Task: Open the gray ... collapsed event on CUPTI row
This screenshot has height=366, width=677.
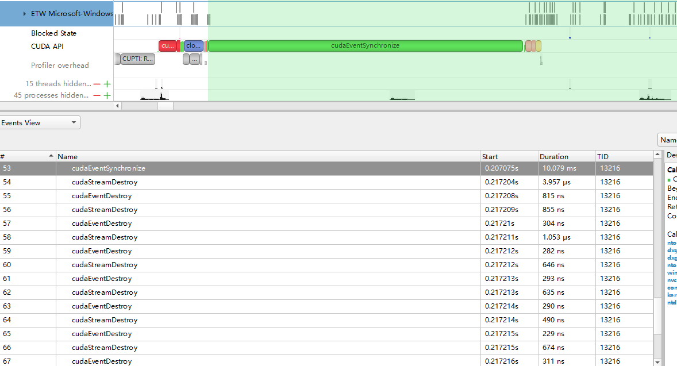Action: (194, 59)
